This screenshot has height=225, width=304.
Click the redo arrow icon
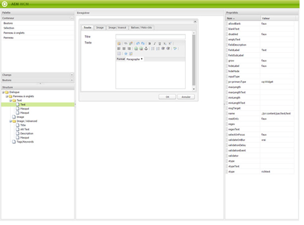pyautogui.click(x=143, y=44)
